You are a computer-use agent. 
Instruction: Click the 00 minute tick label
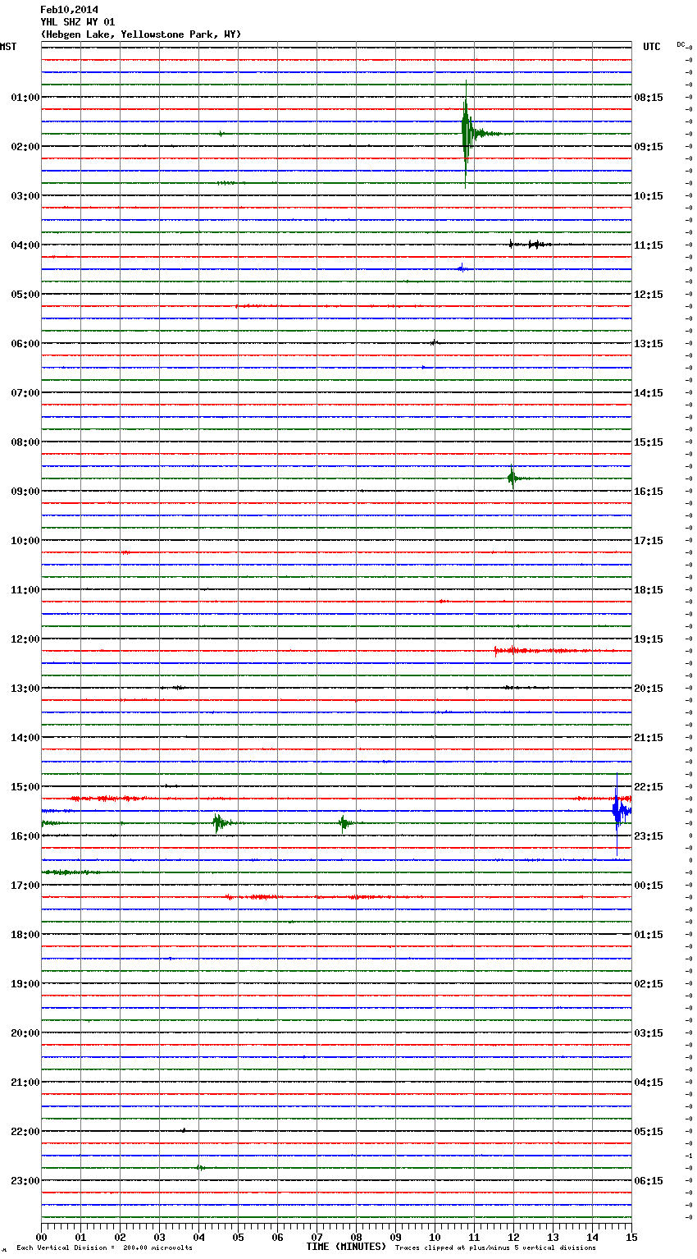coord(41,1238)
